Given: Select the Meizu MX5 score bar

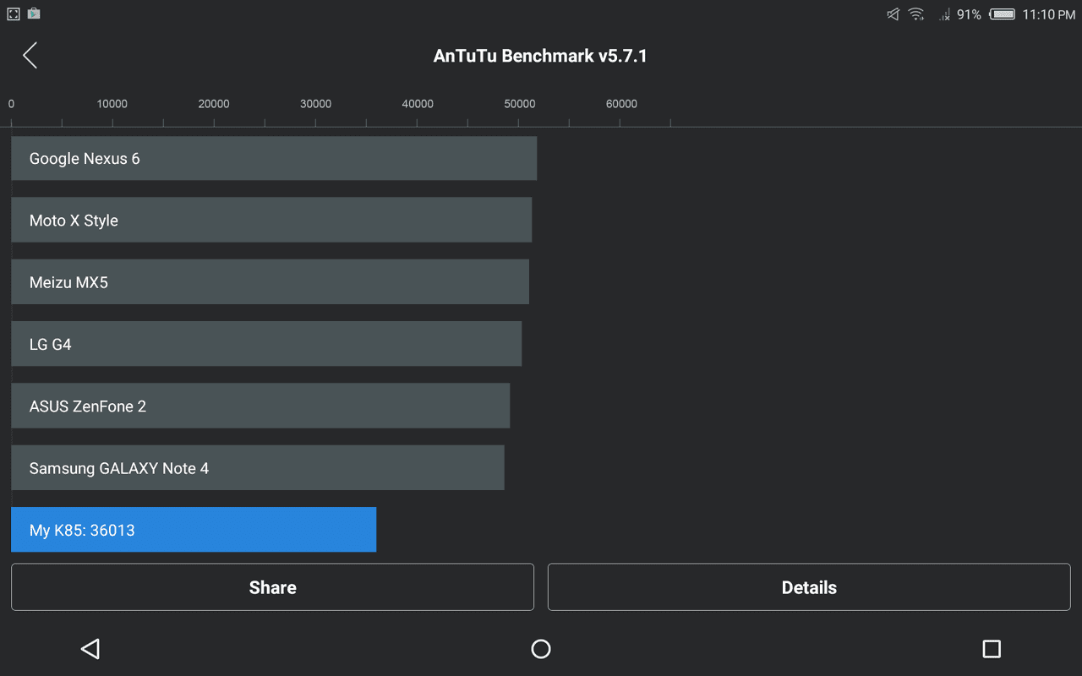Looking at the screenshot, I should (x=270, y=282).
